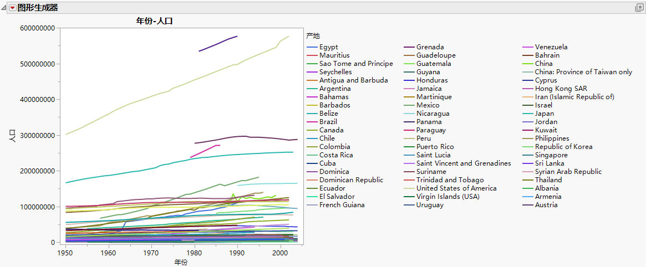The image size is (646, 267).
Task: Select the Venezuela legend color swatch
Action: click(528, 47)
